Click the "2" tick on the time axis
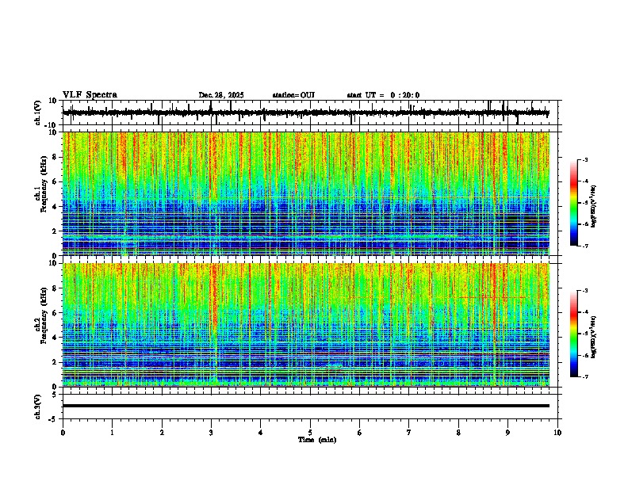Screen dimensions: 628x485 pyautogui.click(x=162, y=433)
